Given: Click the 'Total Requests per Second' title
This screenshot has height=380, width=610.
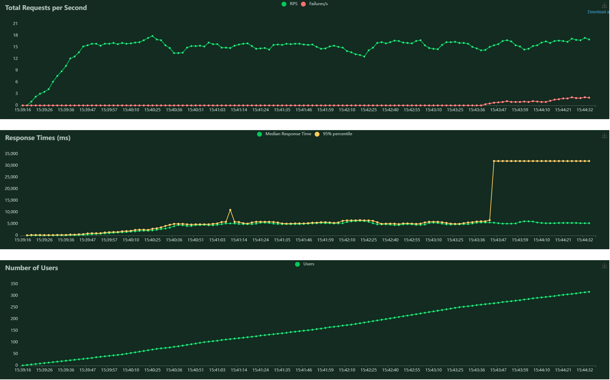Looking at the screenshot, I should click(x=46, y=8).
